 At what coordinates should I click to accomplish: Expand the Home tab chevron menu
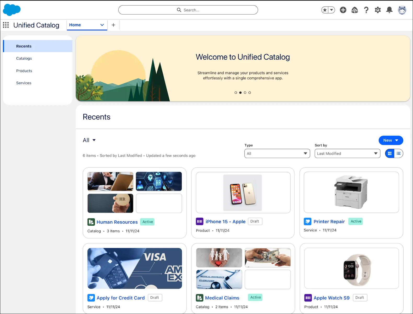102,25
